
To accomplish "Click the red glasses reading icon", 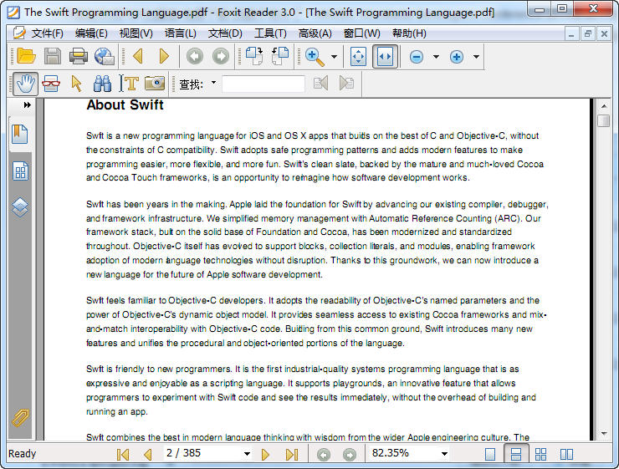I will [51, 84].
